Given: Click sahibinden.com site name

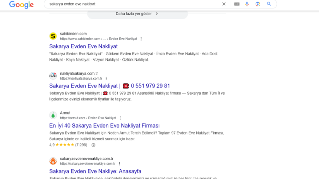Looking at the screenshot, I should coord(73,34).
